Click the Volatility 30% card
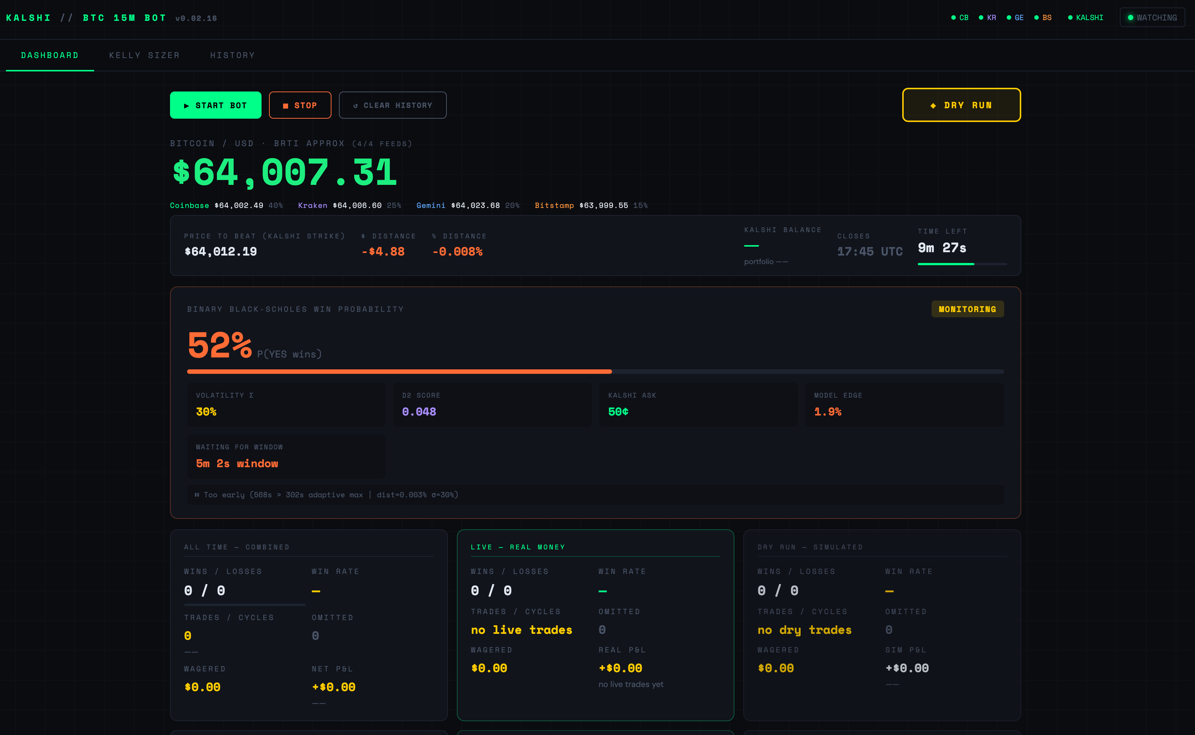Image resolution: width=1195 pixels, height=735 pixels. [286, 404]
